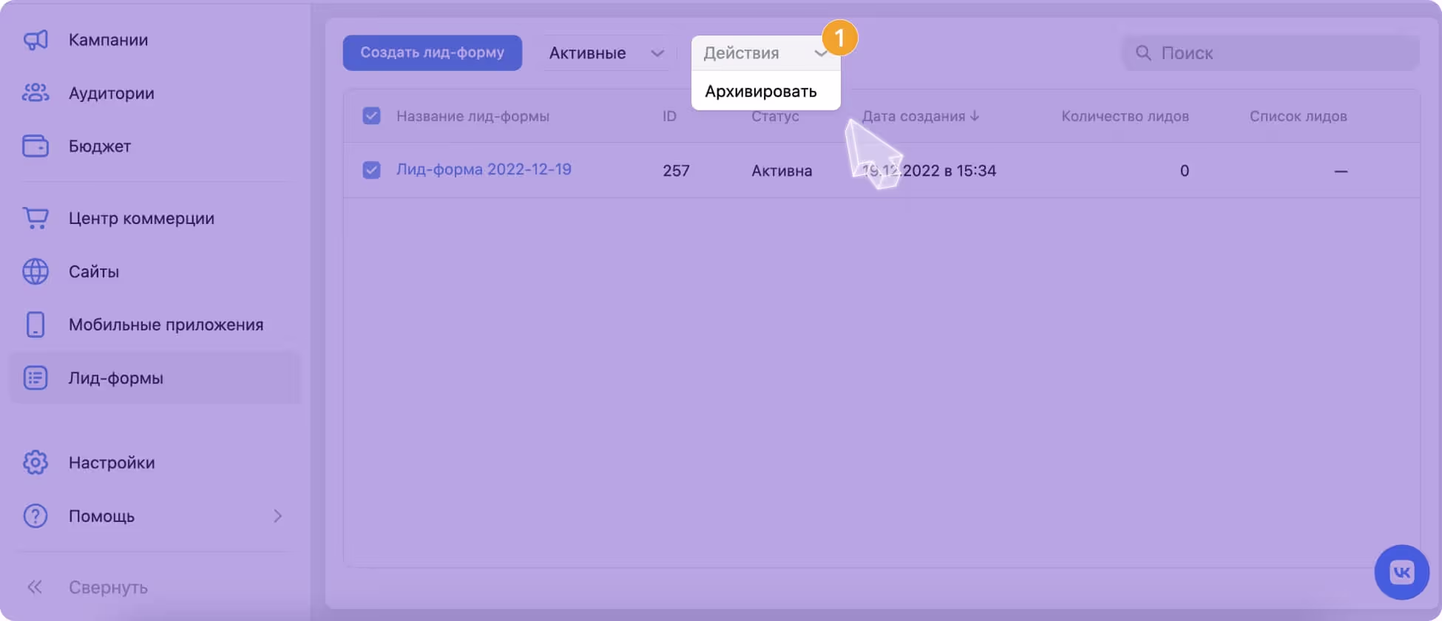This screenshot has height=621, width=1442.
Task: Open Мобильные приложения section
Action: 166,325
